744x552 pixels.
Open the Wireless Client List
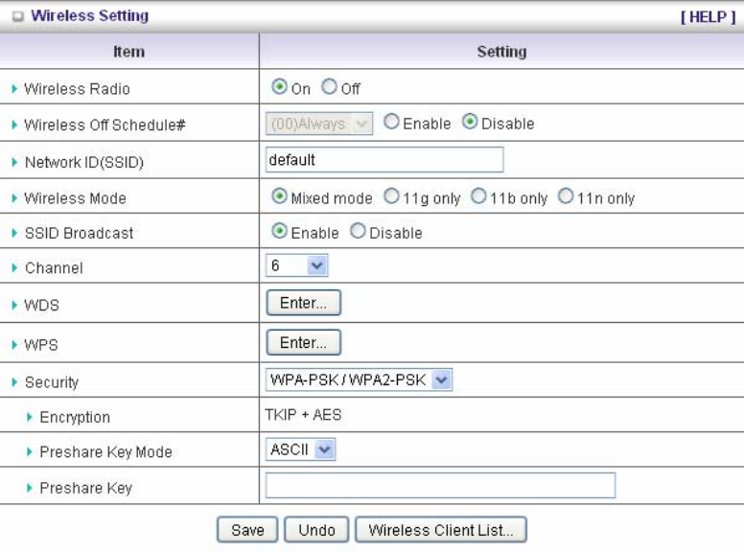click(441, 530)
